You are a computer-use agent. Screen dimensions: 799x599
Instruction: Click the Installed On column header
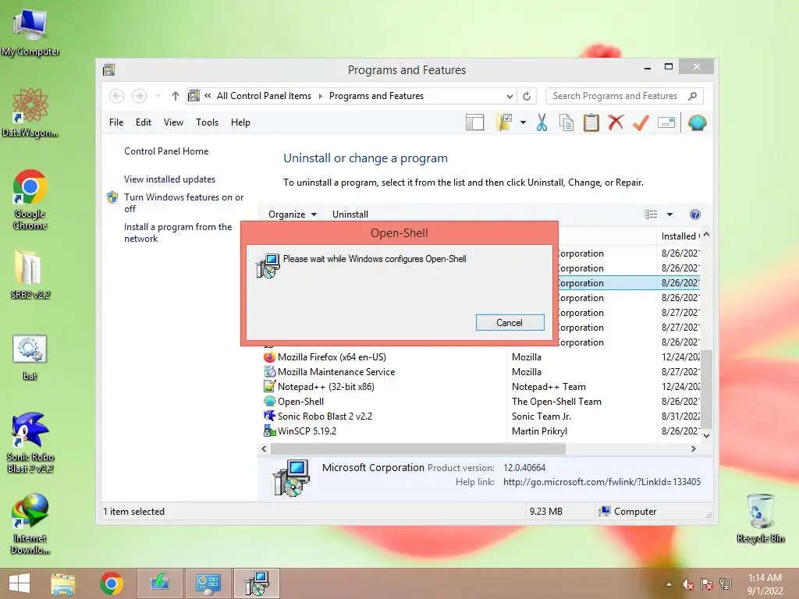click(x=680, y=236)
